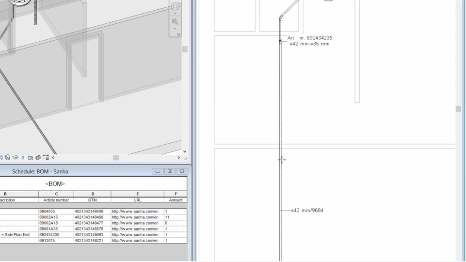This screenshot has width=466, height=262.
Task: Click the sanha.com URL in first row
Action: coord(135,212)
